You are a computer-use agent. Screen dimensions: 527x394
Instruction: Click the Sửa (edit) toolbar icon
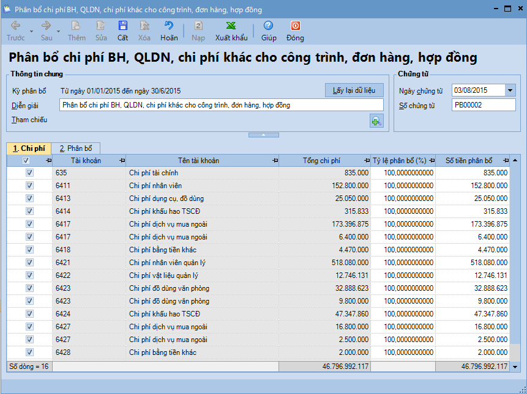click(x=101, y=31)
